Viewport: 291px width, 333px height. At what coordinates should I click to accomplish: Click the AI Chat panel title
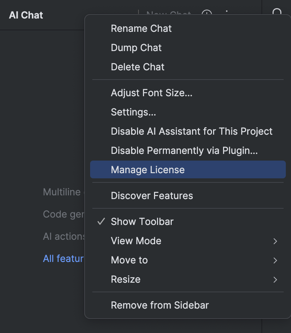click(25, 15)
